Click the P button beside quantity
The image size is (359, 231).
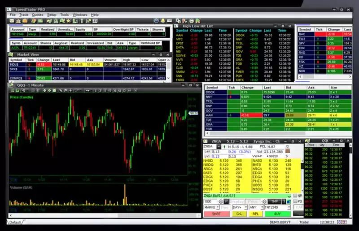click(226, 202)
